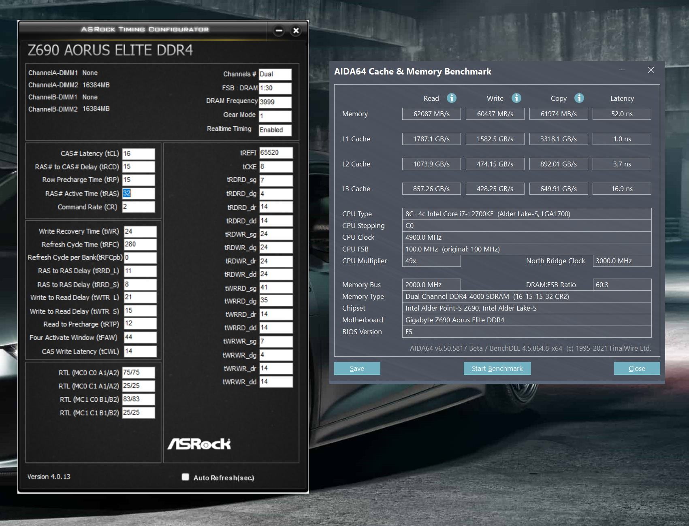Viewport: 689px width, 526px height.
Task: Click the L1 Cache Read value 1787.1 GB/s
Action: click(431, 139)
